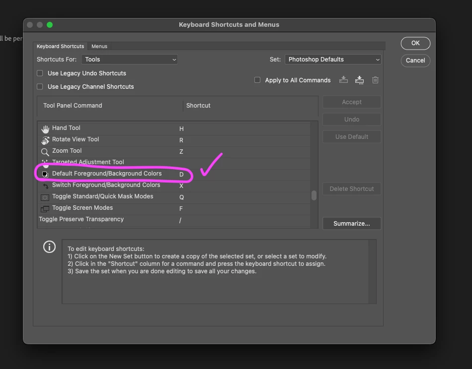Select the Keyboard Shortcuts tab
The image size is (472, 369).
[x=60, y=46]
